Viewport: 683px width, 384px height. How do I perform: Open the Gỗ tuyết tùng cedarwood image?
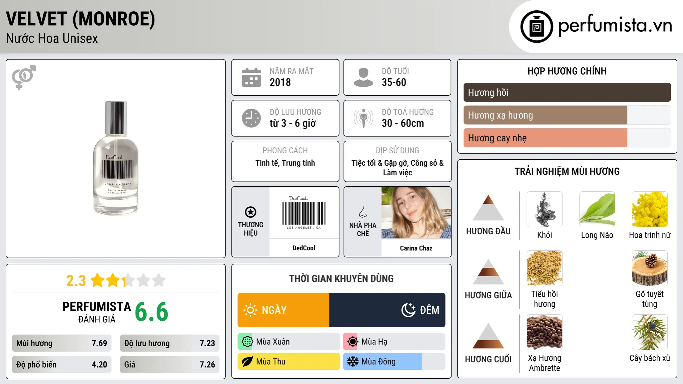point(650,268)
